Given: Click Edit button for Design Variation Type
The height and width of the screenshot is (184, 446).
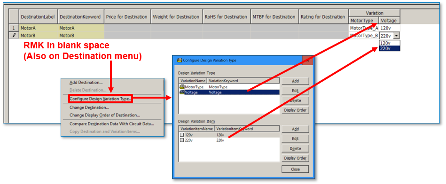Looking at the screenshot, I should click(295, 91).
